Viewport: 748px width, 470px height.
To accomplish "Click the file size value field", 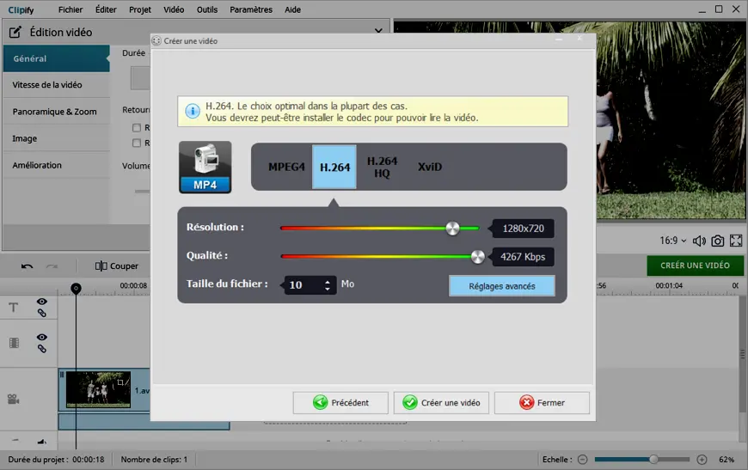I will 303,285.
